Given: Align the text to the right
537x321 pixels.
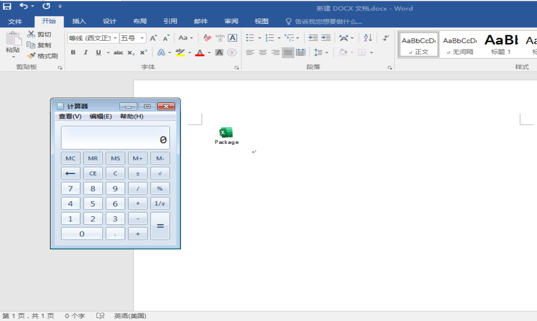Looking at the screenshot, I should [275, 52].
